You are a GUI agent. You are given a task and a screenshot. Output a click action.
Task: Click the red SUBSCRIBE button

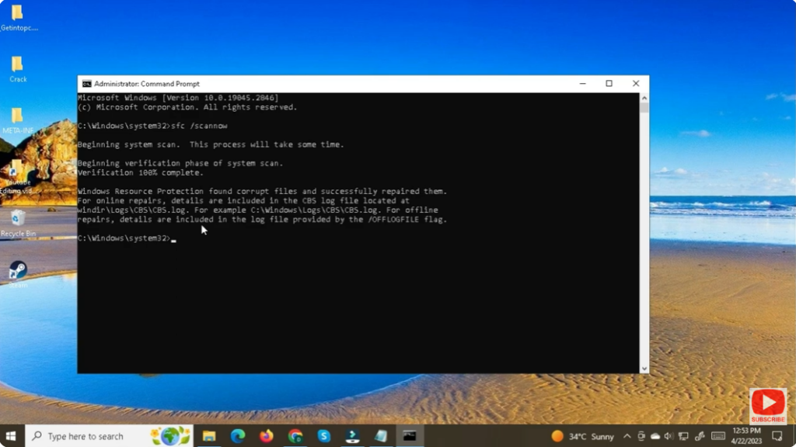coord(768,404)
